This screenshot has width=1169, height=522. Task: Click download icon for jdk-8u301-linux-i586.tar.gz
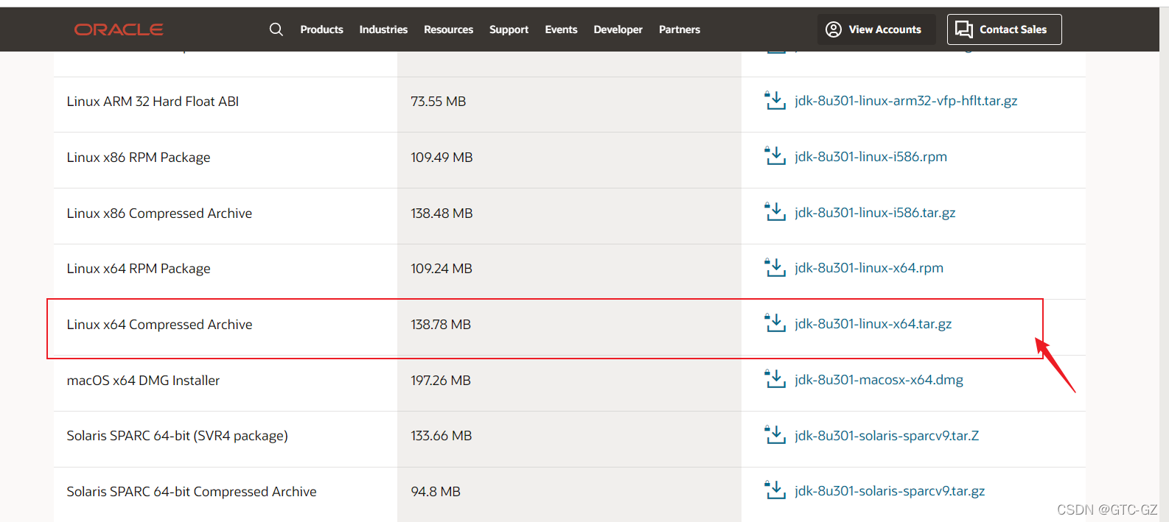(775, 212)
